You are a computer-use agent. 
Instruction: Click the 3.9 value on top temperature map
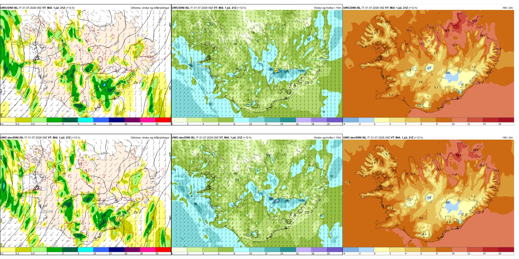(x=420, y=82)
